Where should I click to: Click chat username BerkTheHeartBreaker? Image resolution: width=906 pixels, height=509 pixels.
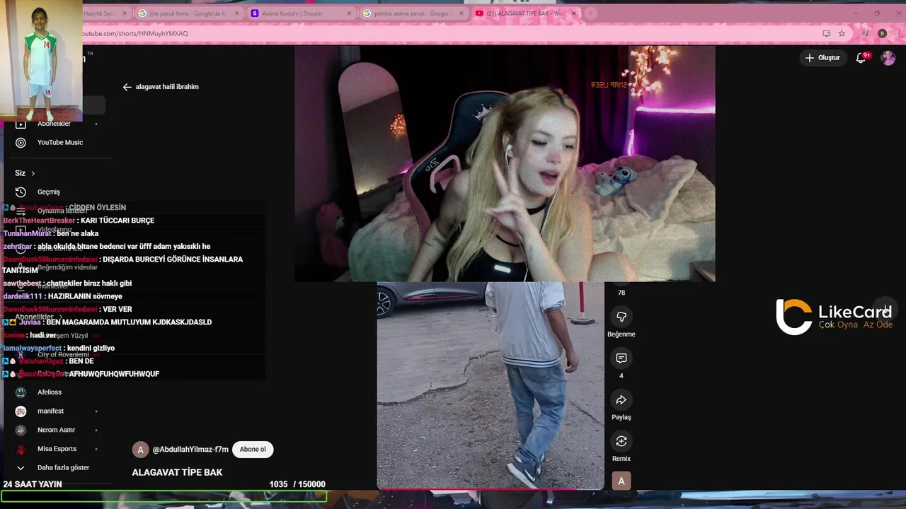[39, 221]
